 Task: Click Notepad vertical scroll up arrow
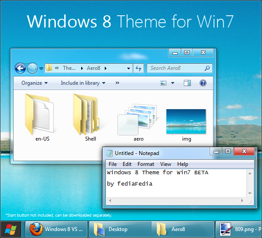tap(250, 173)
